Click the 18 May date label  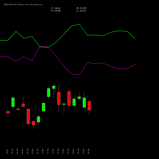click(x=68, y=151)
